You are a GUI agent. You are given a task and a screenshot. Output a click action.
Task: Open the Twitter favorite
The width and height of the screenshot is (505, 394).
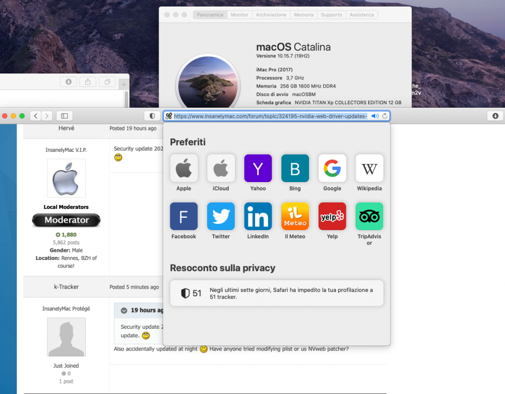[x=221, y=216]
